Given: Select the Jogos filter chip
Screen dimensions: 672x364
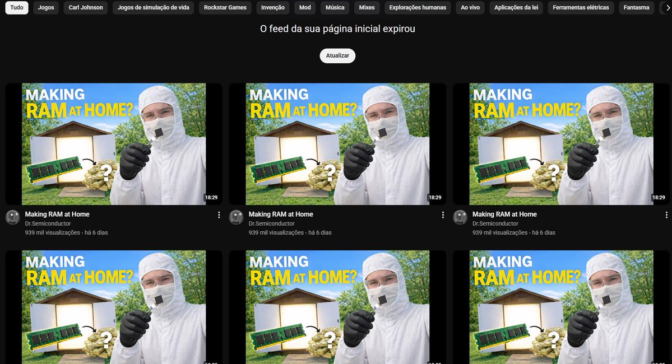Looking at the screenshot, I should [x=46, y=8].
